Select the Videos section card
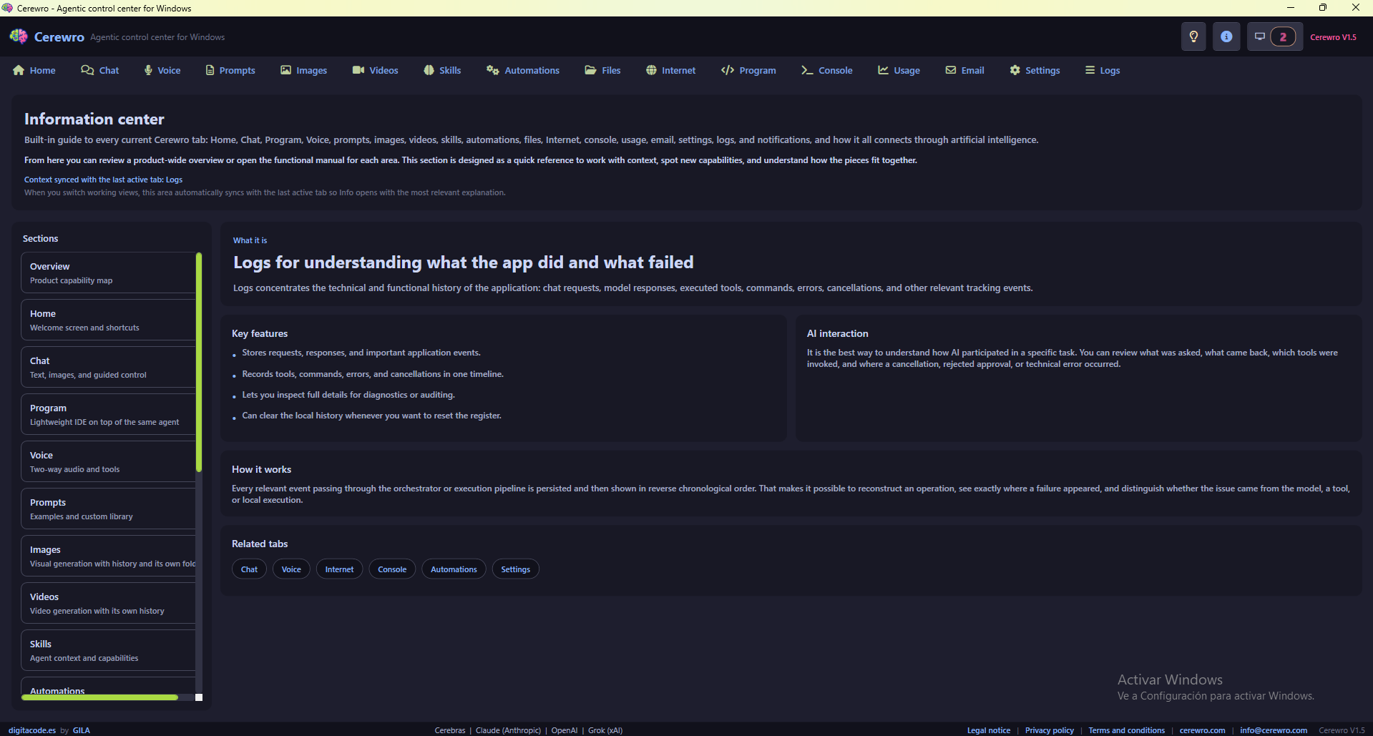This screenshot has height=736, width=1373. (108, 603)
